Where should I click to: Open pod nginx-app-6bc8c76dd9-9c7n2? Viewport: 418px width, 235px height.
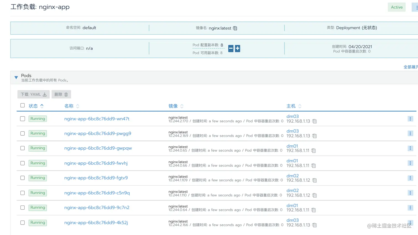[x=97, y=208]
